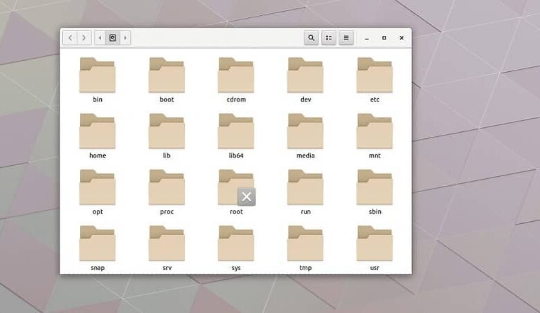Select the cdrom folder icon
Viewport: 540px width, 313px height.
[x=236, y=75]
